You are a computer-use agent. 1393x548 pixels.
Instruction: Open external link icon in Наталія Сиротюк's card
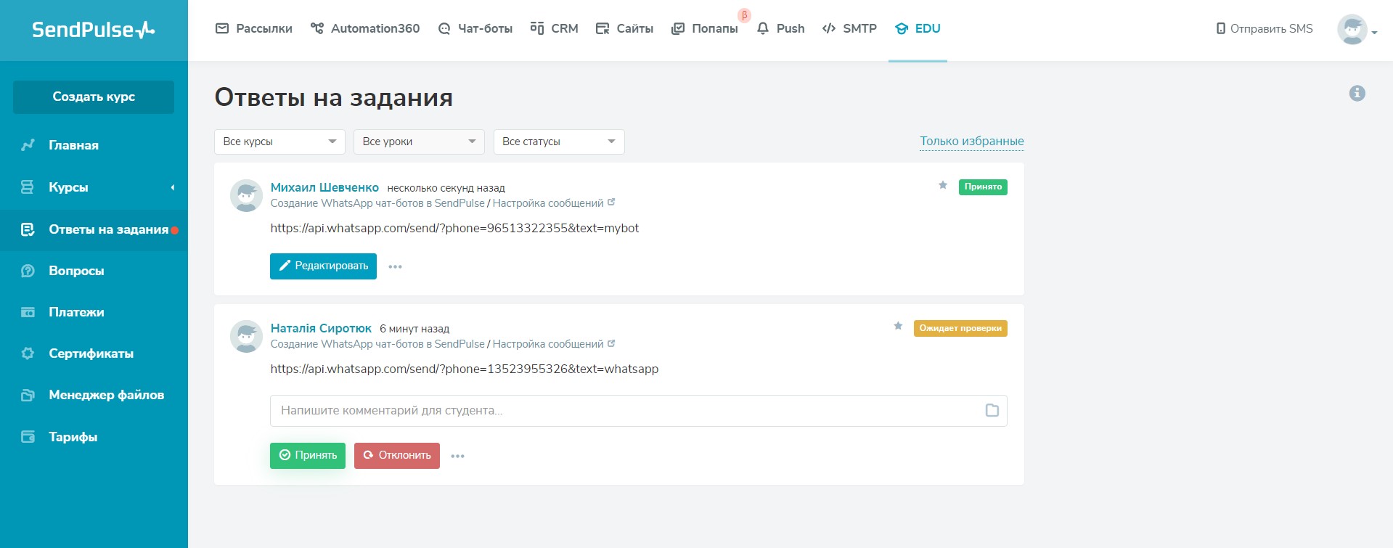(611, 343)
